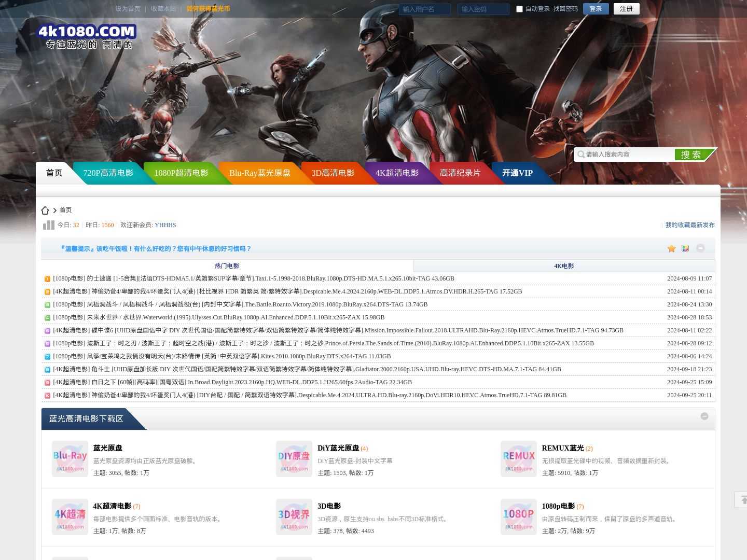Open the Kites.2010 风筝 post
This screenshot has height=560, width=747.
click(222, 356)
